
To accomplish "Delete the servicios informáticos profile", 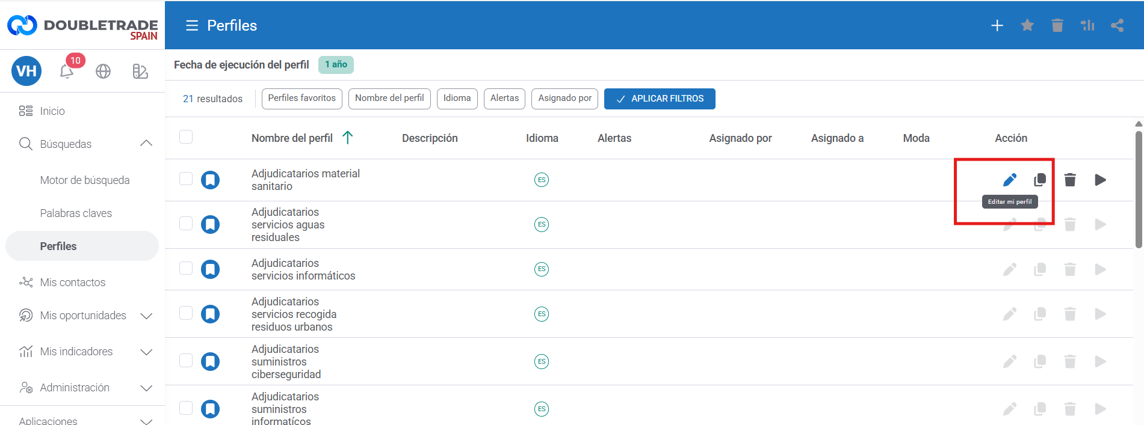I will [x=1070, y=269].
